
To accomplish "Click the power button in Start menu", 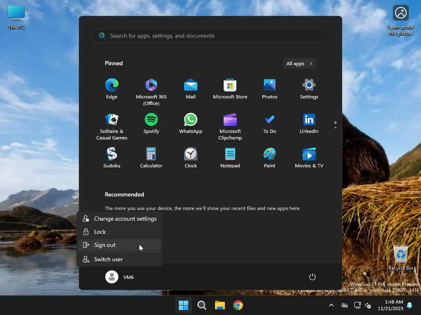I will click(x=312, y=277).
